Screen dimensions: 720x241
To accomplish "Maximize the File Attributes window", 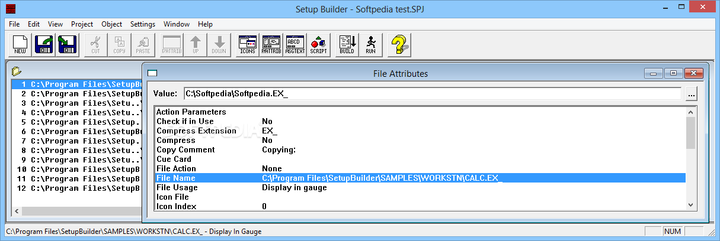I will tap(673, 73).
